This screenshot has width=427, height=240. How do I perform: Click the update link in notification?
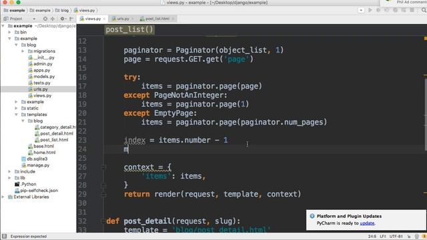[x=367, y=223]
